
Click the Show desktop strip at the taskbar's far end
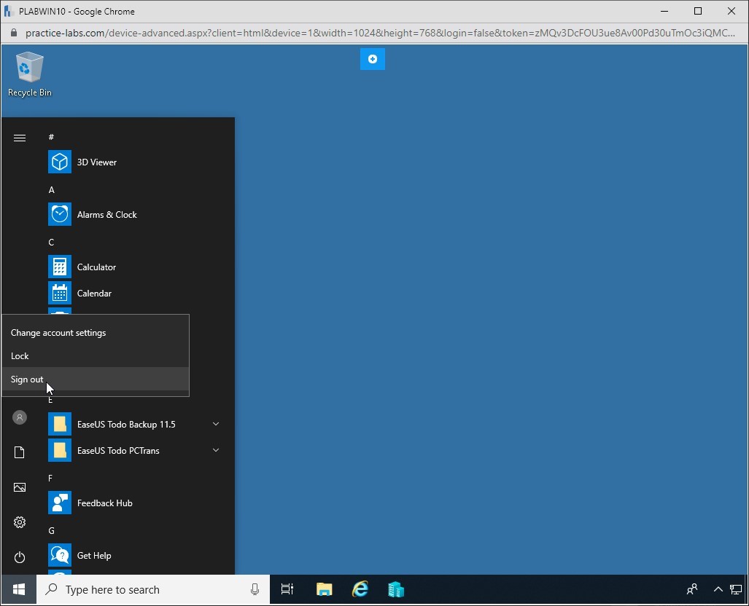tap(746, 590)
